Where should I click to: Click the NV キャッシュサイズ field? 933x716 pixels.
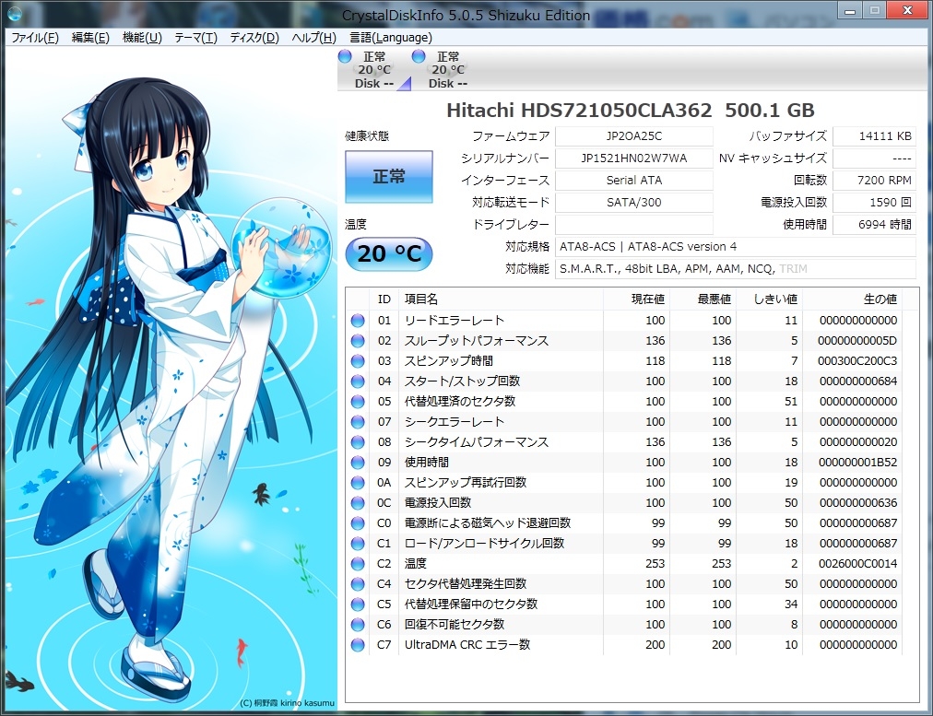(x=874, y=158)
